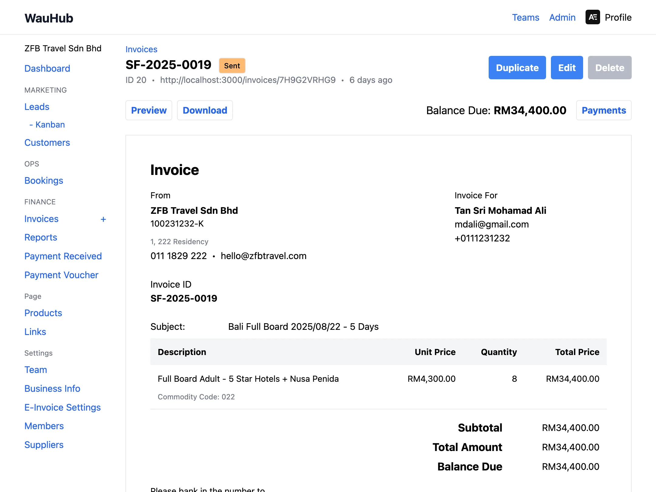This screenshot has height=492, width=656.
Task: Click the Full Board Adult line item description
Action: 248,379
